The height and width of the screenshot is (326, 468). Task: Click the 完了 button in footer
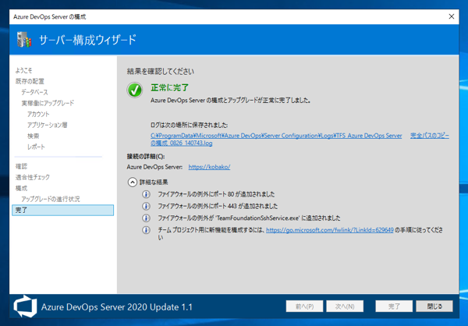(394, 307)
